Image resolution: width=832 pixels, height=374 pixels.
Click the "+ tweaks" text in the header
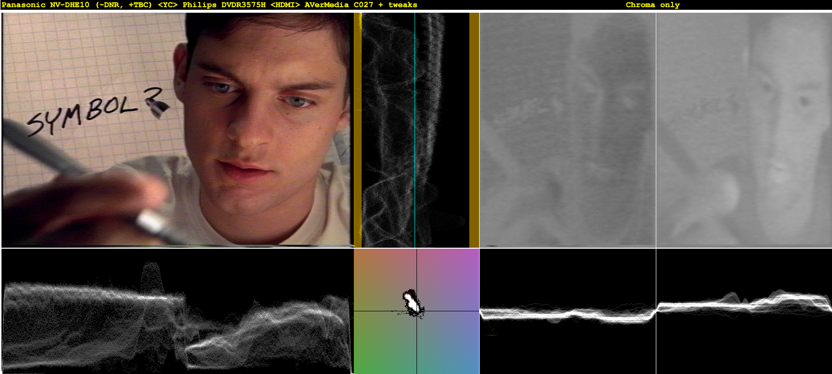[398, 5]
